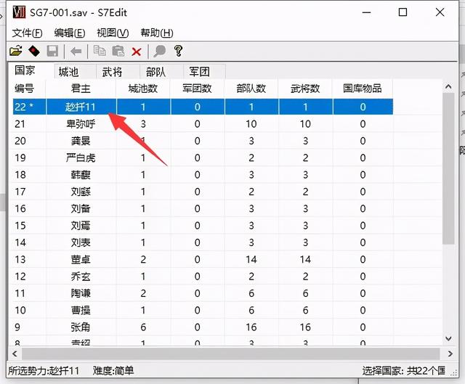
Task: Switch to the 武将 tab
Action: tap(112, 72)
